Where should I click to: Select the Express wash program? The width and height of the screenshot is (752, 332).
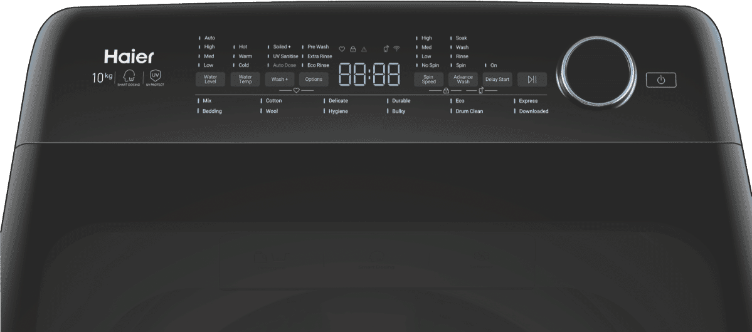[x=527, y=101]
